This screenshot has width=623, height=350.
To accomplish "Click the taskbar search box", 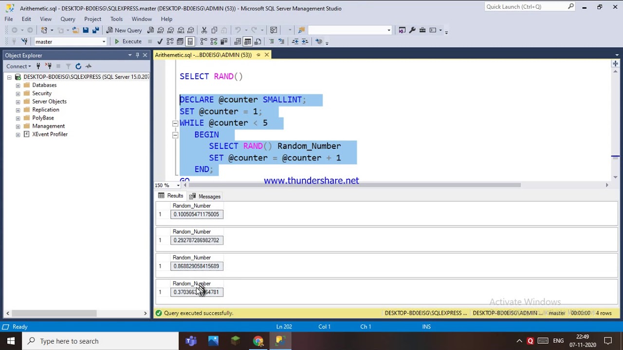I will coord(100,341).
